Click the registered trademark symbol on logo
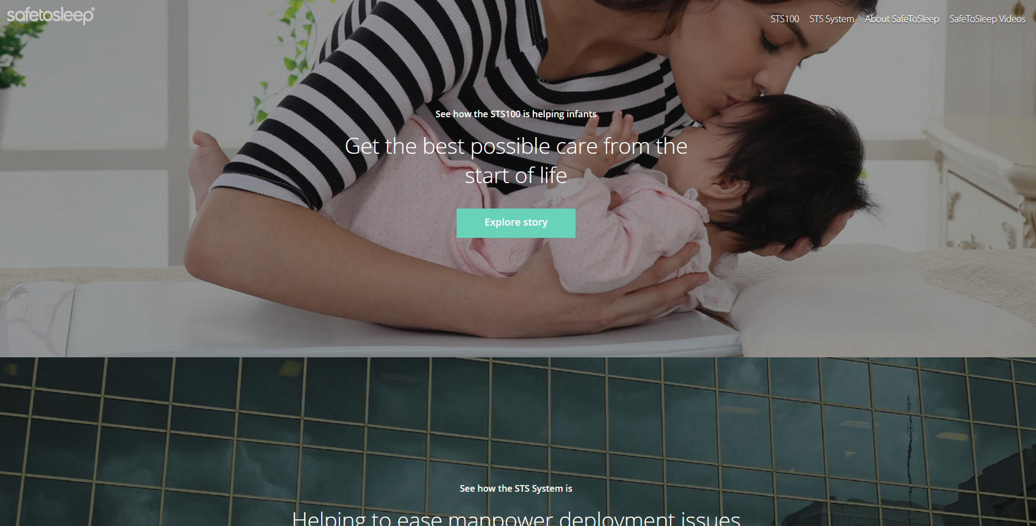The height and width of the screenshot is (526, 1036). (x=92, y=9)
